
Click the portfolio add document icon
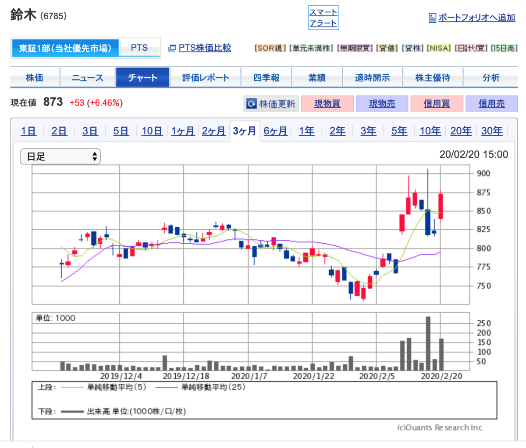coord(432,18)
